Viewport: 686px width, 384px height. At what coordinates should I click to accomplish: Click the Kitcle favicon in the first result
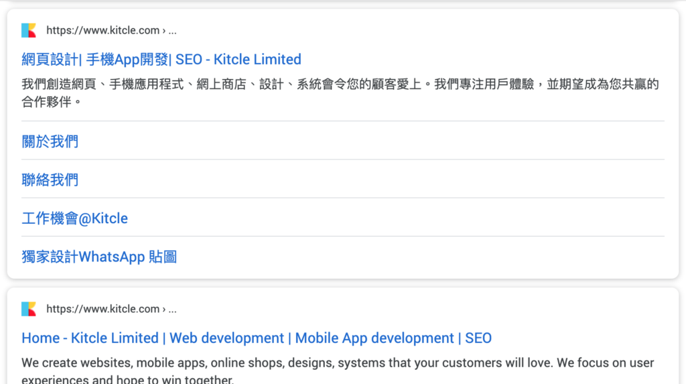pyautogui.click(x=29, y=30)
